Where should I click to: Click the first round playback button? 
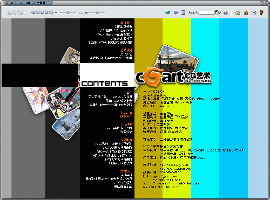pyautogui.click(x=33, y=12)
